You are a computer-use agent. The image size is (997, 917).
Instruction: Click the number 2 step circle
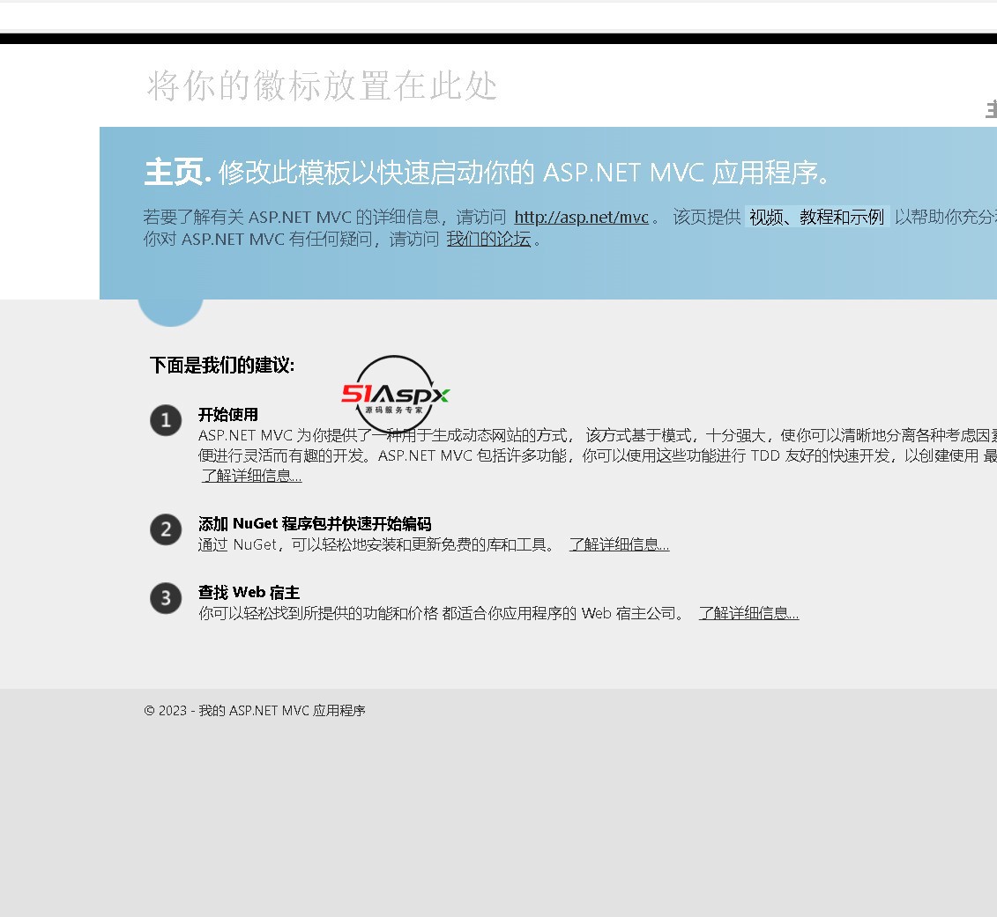166,529
